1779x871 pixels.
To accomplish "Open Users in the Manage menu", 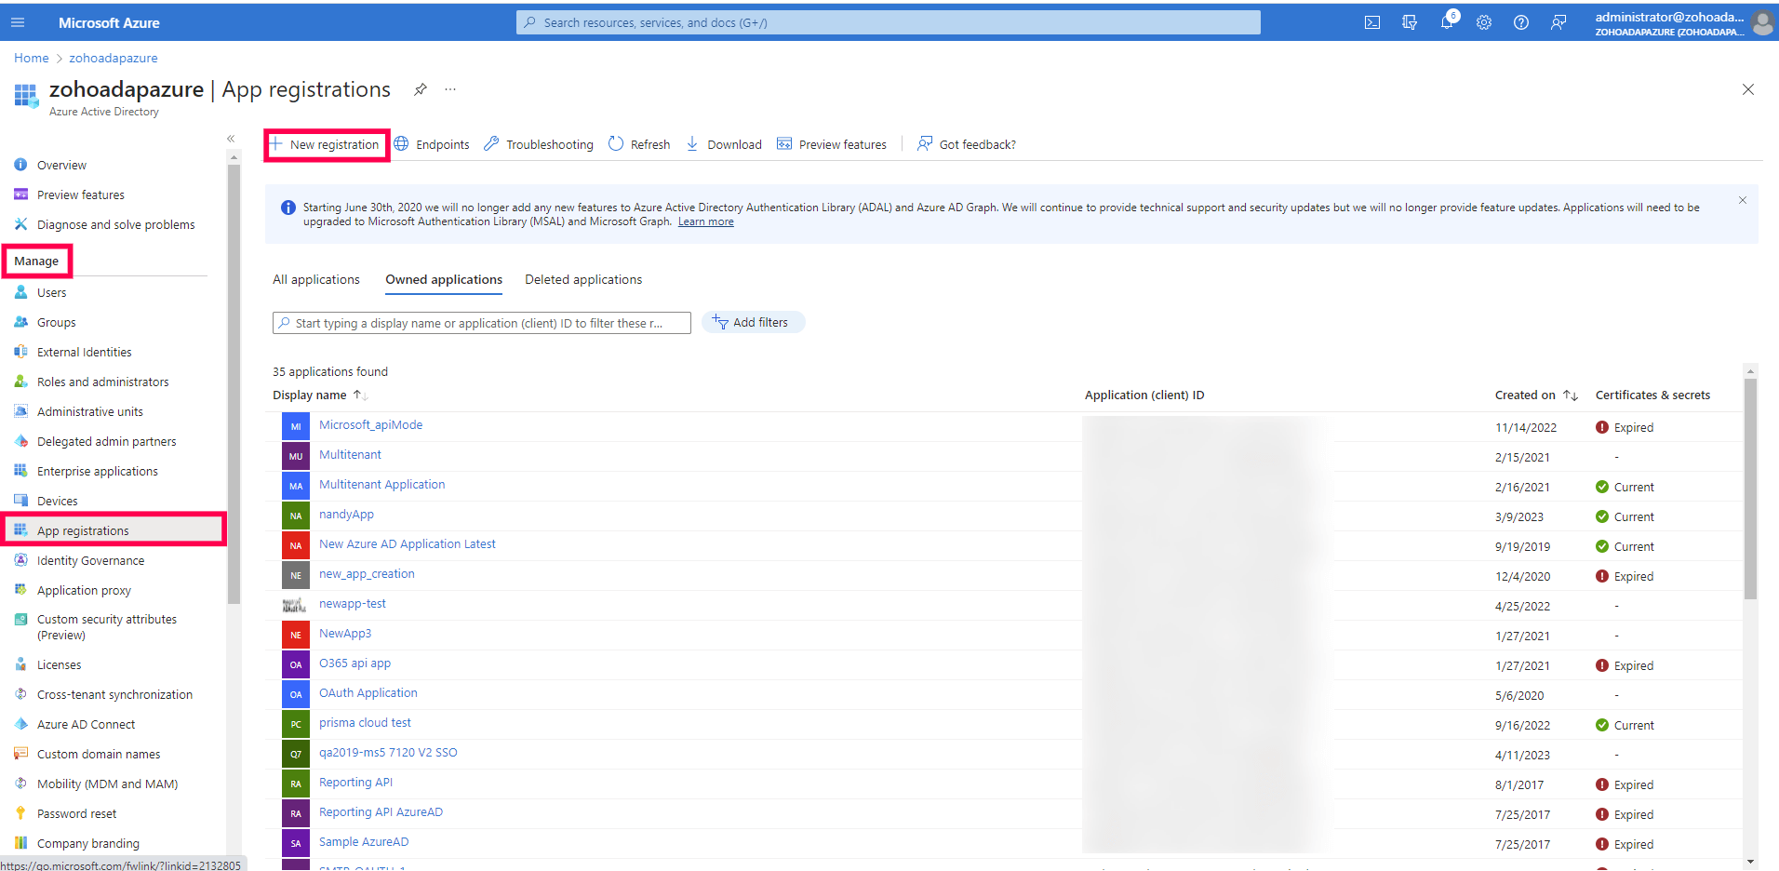I will pyautogui.click(x=52, y=292).
